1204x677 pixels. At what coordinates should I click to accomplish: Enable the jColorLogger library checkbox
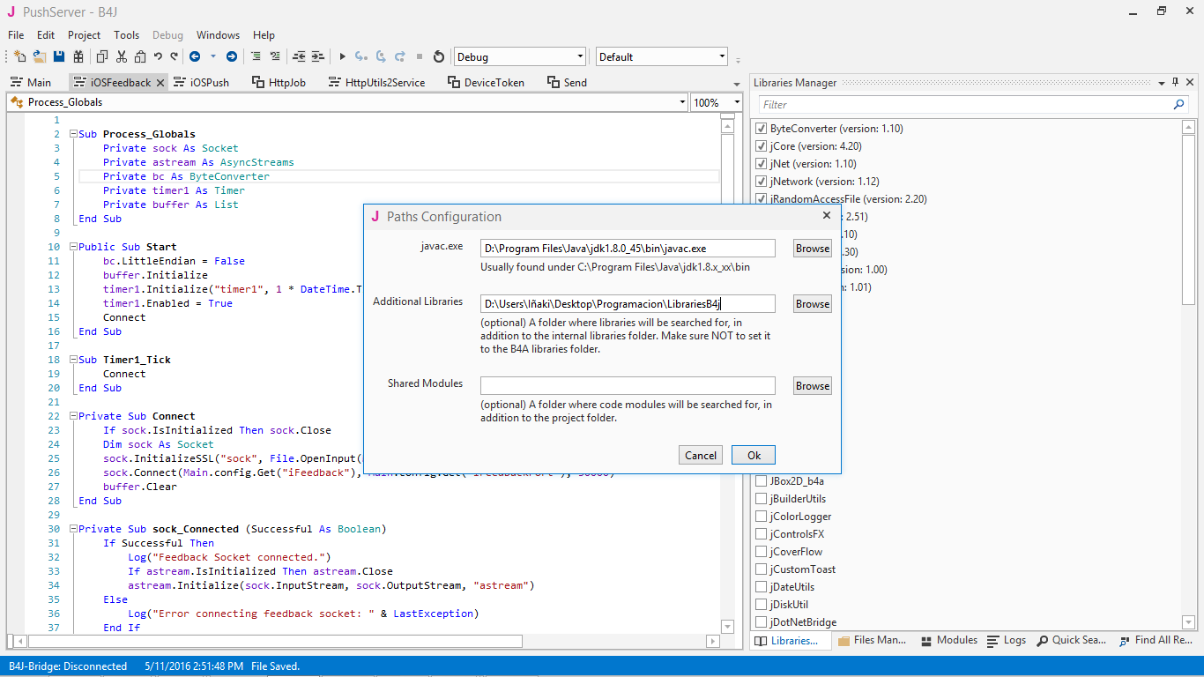(762, 517)
